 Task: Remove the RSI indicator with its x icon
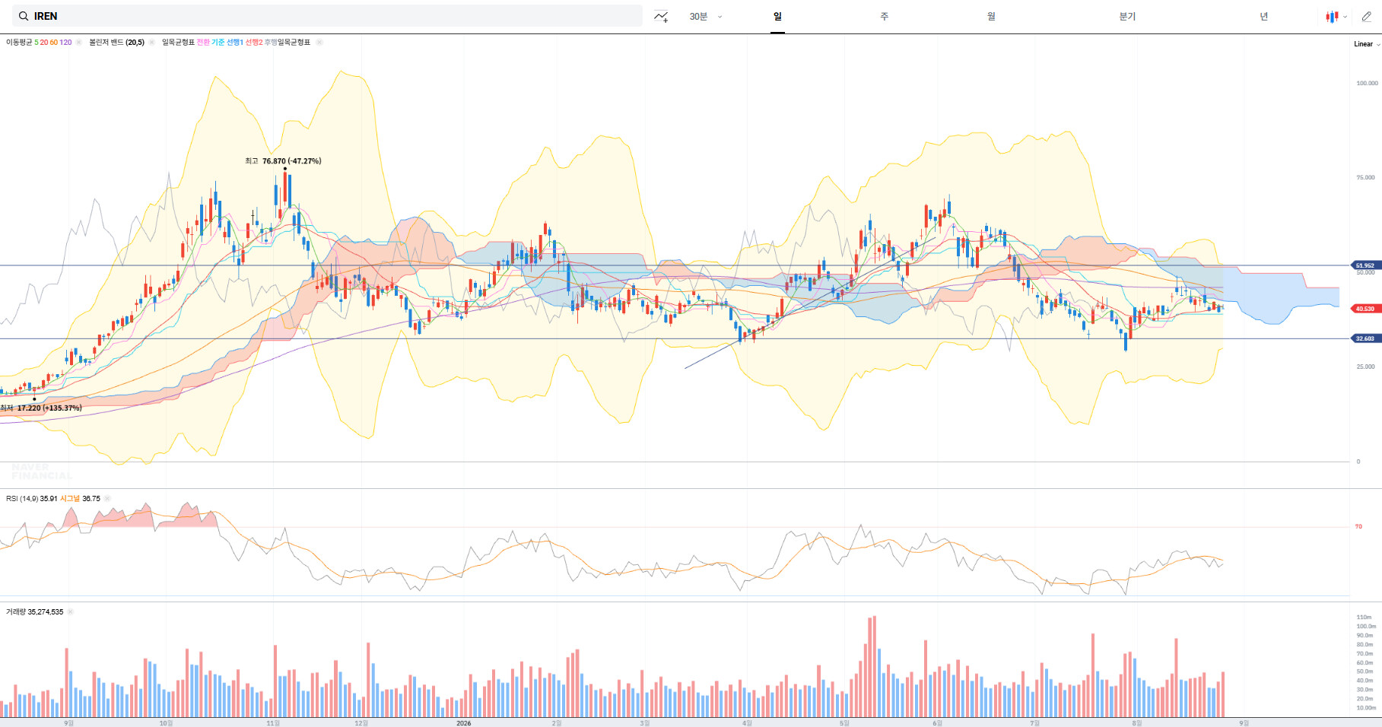[107, 499]
